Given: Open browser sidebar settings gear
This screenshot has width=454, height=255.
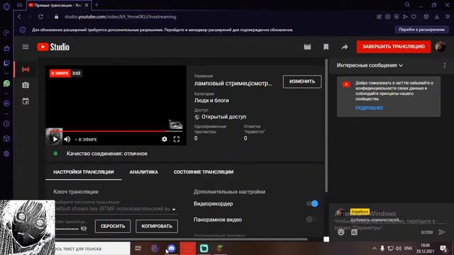Looking at the screenshot, I should pyautogui.click(x=6, y=154).
